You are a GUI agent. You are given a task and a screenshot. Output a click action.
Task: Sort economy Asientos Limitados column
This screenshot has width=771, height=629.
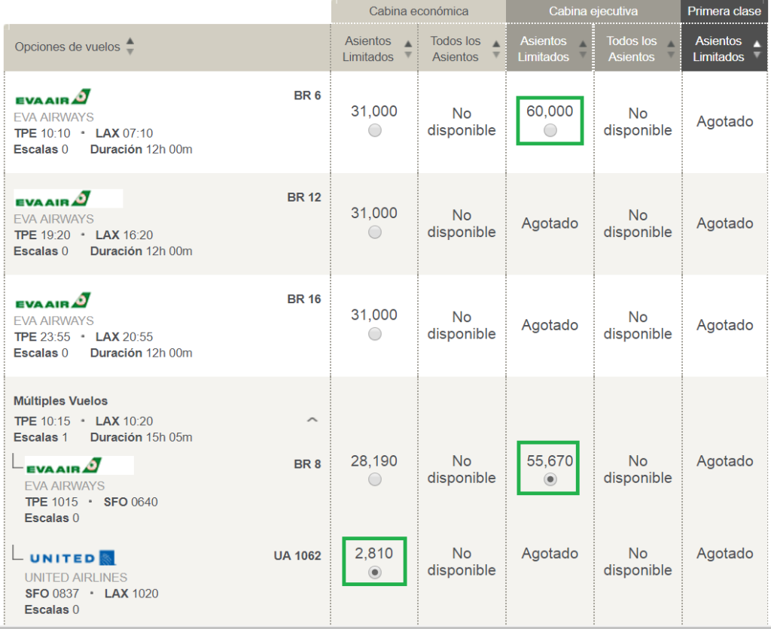click(408, 49)
